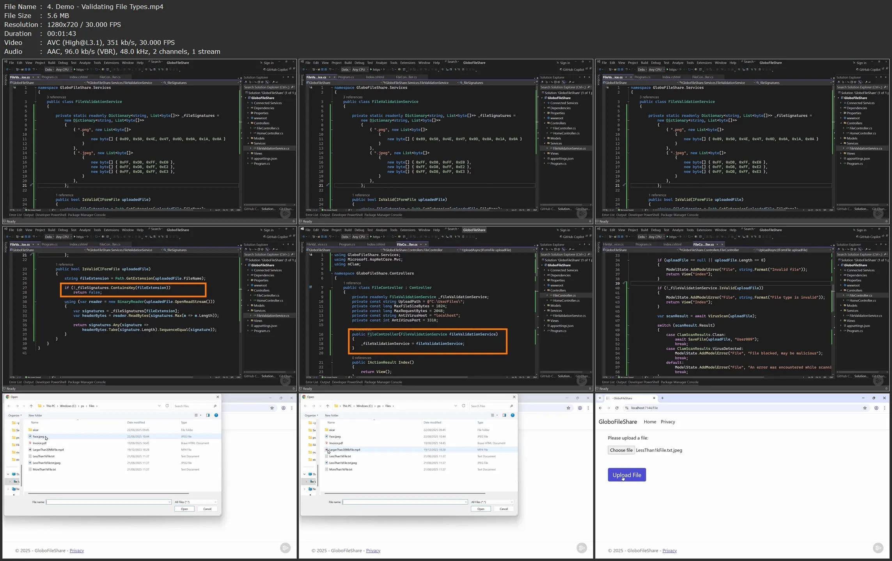The image size is (892, 561).
Task: Bookmark localhost:7144/File with the star icon
Action: coord(865,408)
